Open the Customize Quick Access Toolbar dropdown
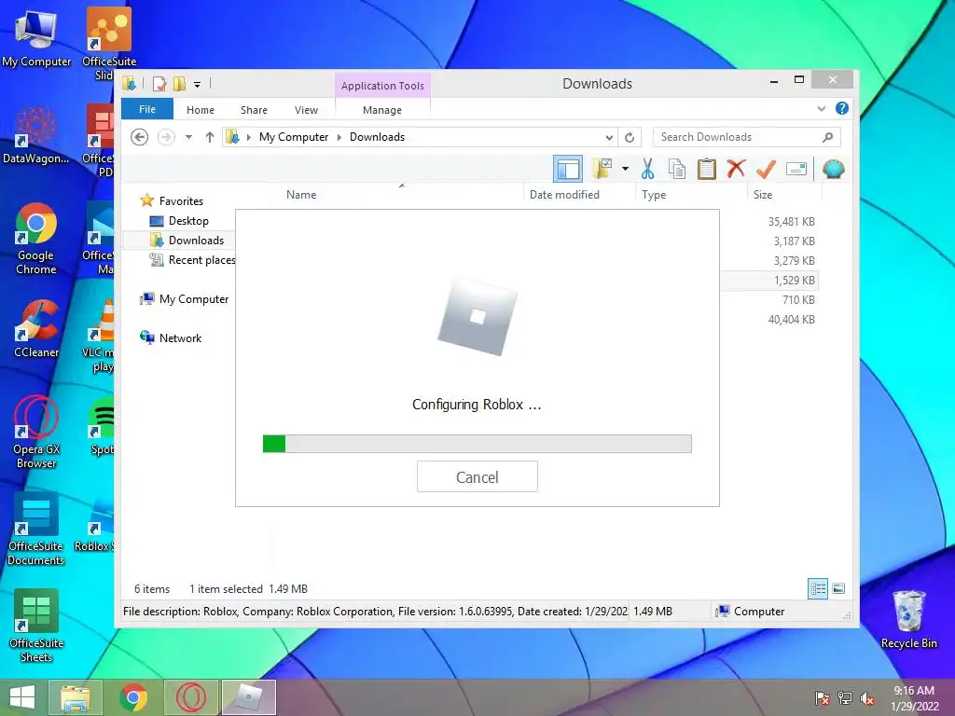955x716 pixels. (x=198, y=85)
